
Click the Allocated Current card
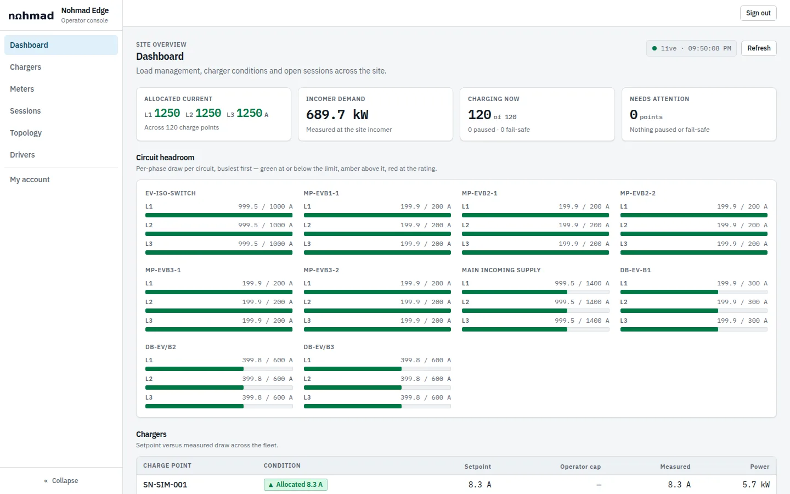click(x=213, y=114)
